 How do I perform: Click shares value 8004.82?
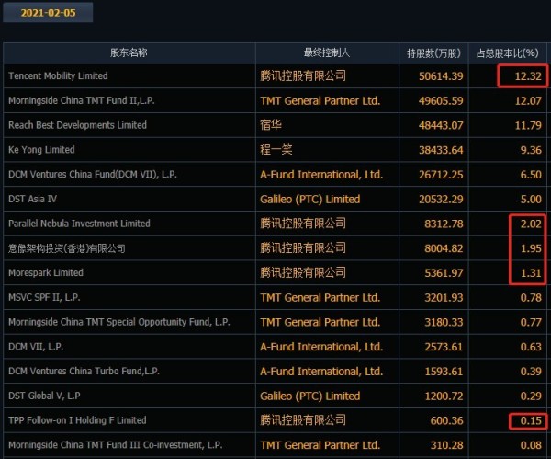444,248
